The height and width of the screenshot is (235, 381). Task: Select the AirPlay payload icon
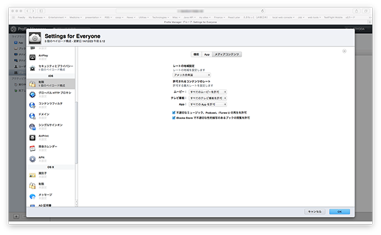click(33, 57)
